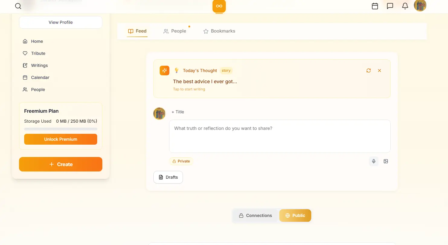Switch visibility to Connections
The width and height of the screenshot is (448, 245).
(255, 215)
